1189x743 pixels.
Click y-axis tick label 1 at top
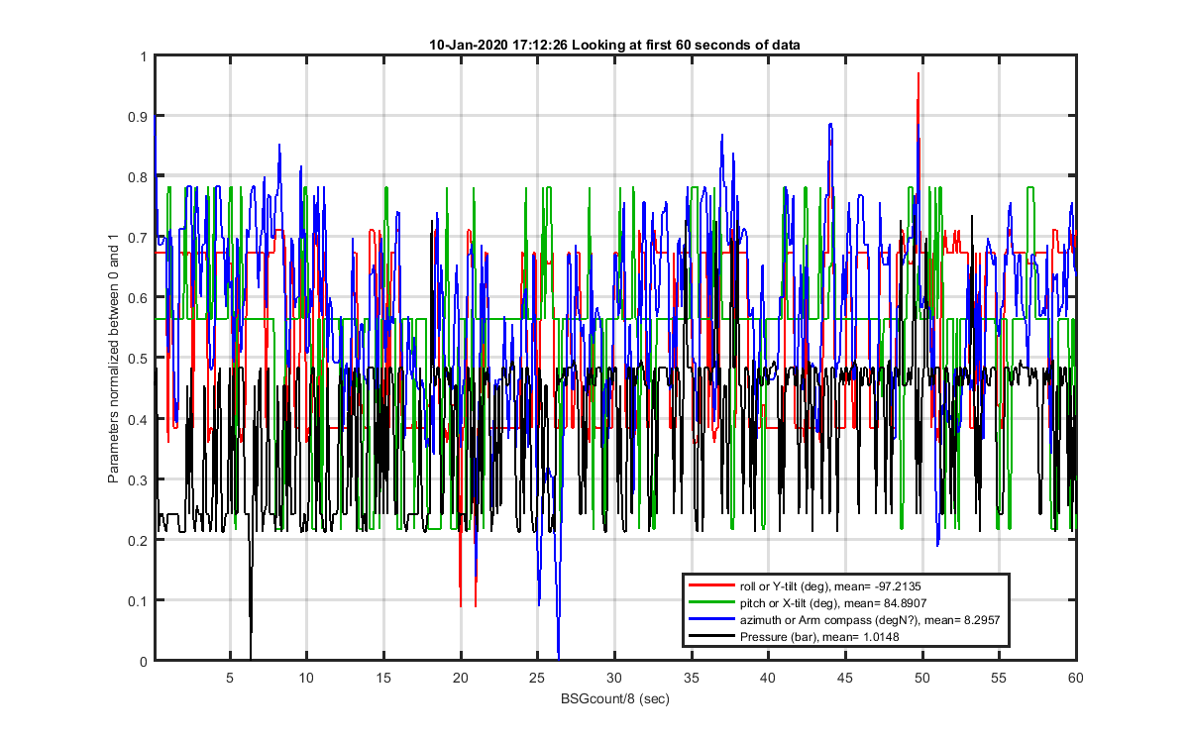tap(143, 56)
